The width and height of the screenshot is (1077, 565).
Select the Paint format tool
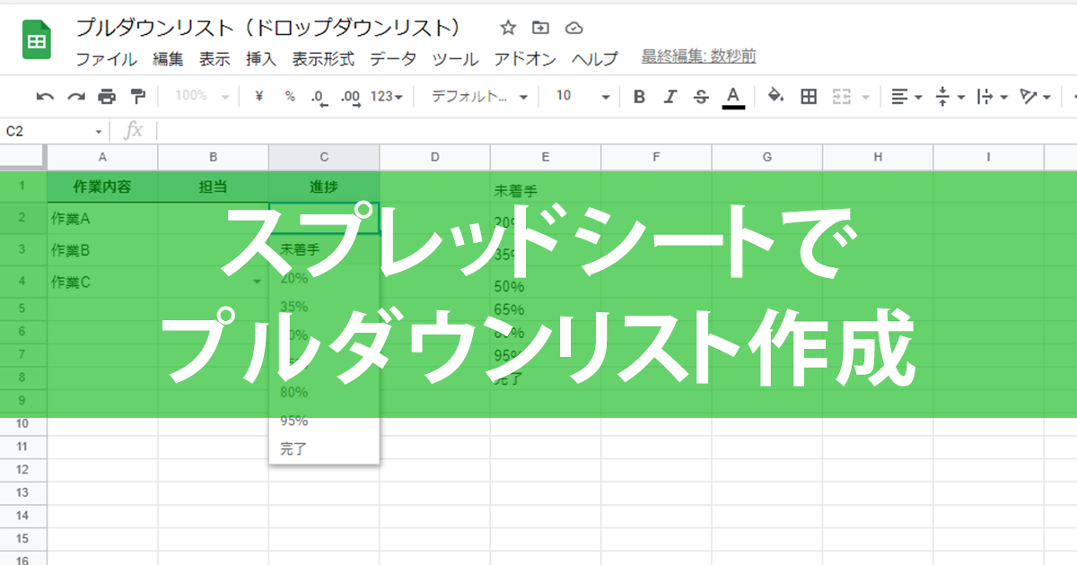pyautogui.click(x=137, y=96)
